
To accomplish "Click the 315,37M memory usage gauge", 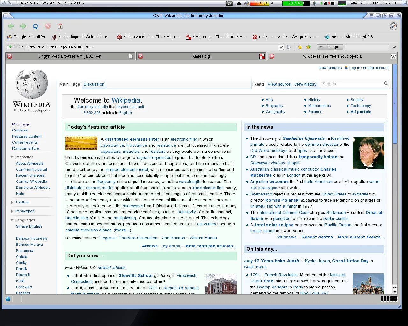I will click(265, 3).
